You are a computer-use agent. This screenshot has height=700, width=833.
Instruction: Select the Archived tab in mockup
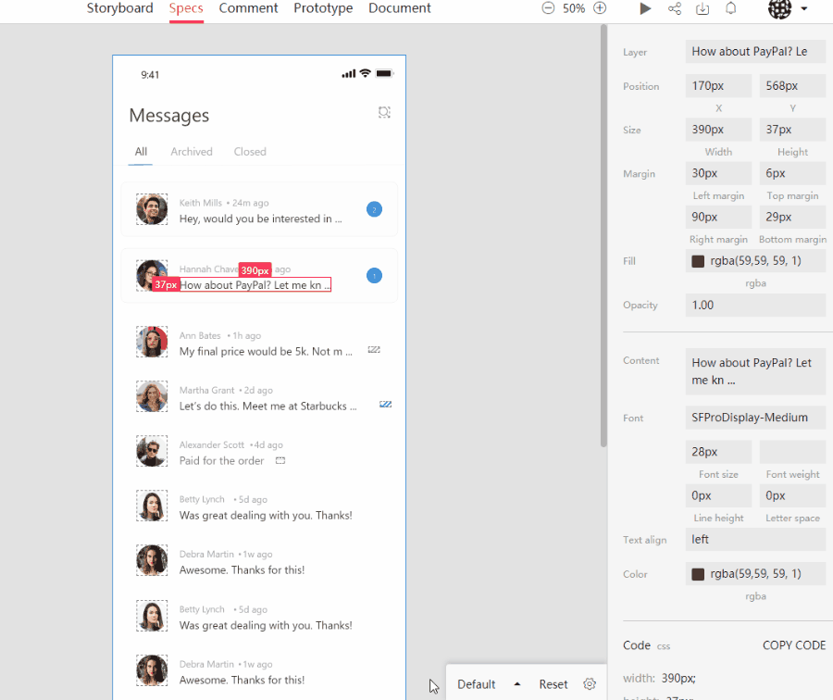point(192,152)
